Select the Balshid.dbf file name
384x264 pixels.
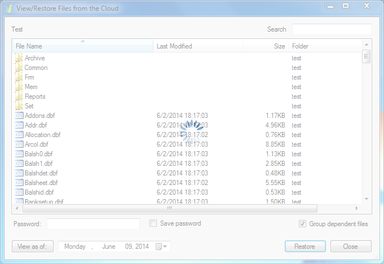coord(39,192)
